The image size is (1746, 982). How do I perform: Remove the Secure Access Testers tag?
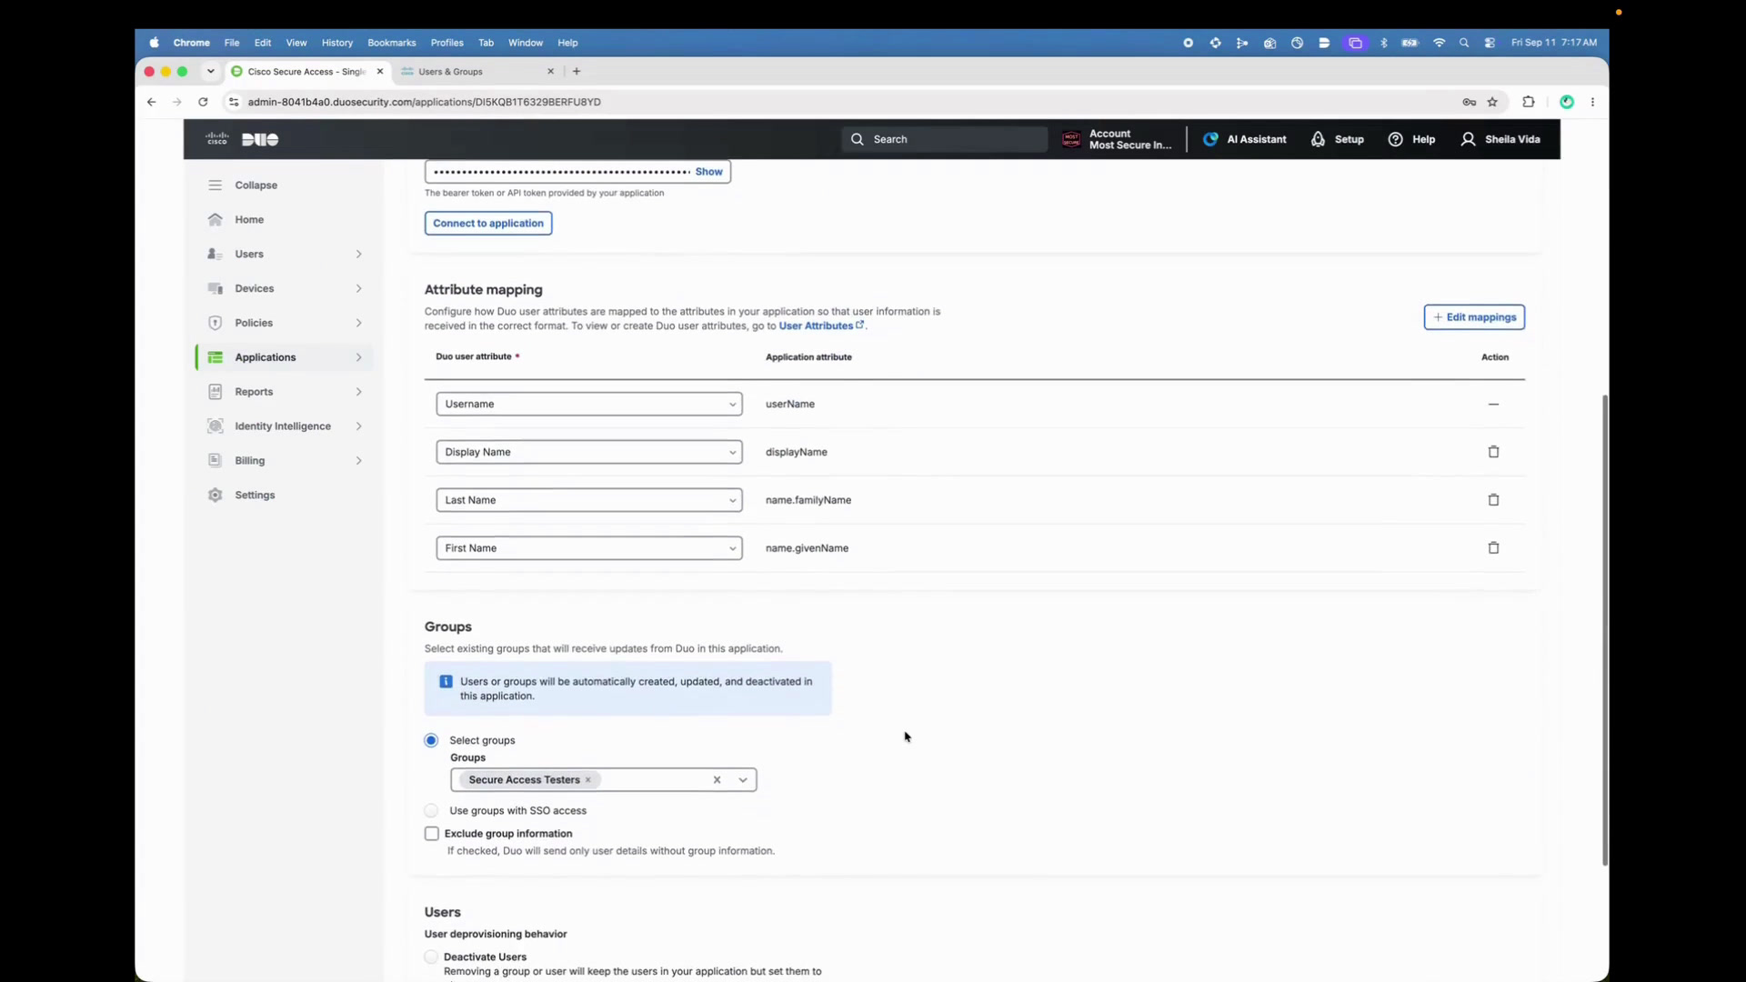588,780
